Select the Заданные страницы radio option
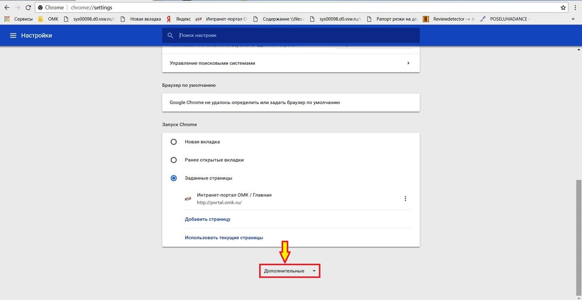The image size is (582, 300). pos(174,178)
